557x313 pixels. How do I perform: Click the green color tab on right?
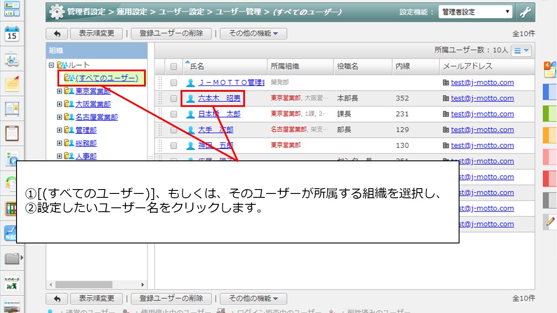click(550, 114)
